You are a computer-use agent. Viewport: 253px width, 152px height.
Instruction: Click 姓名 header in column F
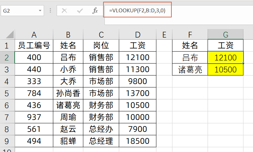pyautogui.click(x=190, y=45)
